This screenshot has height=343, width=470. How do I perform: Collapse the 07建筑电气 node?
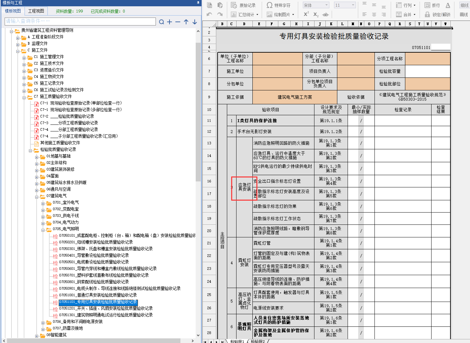pyautogui.click(x=37, y=197)
